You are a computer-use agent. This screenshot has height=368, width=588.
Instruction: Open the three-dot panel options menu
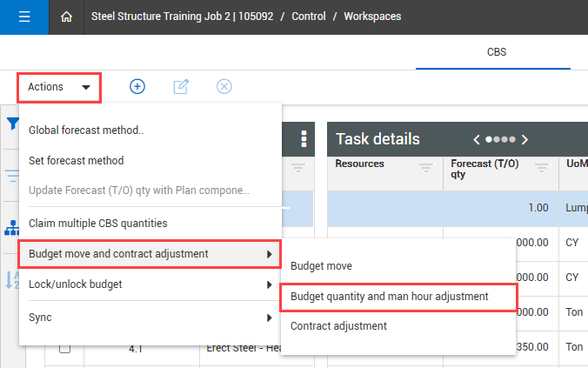click(x=304, y=139)
